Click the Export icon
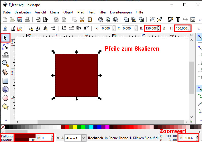This screenshot has height=142, width=202. (45, 19)
